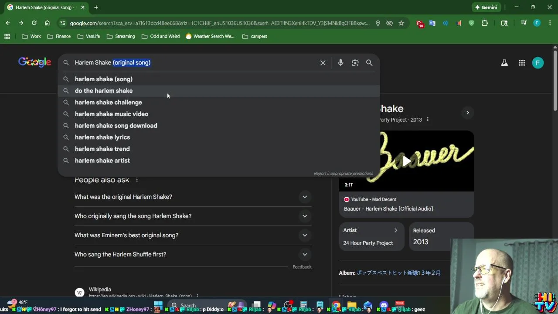Open the Wikipedia search result

pos(100,290)
